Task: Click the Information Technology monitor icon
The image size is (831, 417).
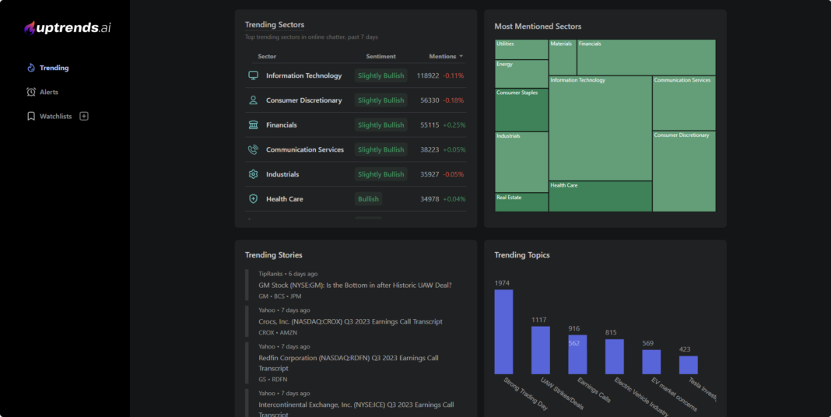Action: [x=253, y=75]
